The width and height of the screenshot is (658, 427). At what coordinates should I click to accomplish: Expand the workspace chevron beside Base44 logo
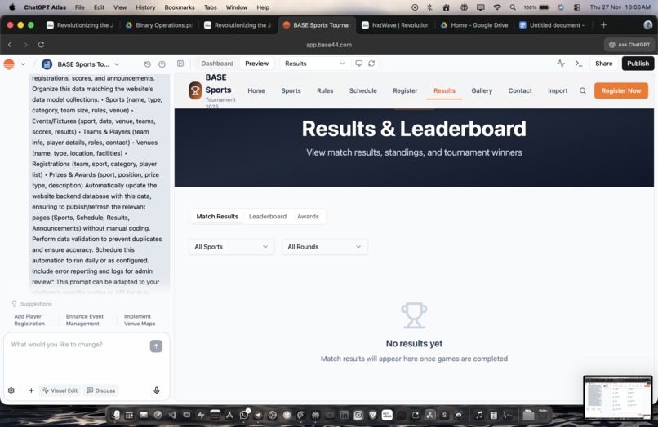click(23, 64)
